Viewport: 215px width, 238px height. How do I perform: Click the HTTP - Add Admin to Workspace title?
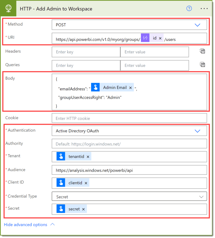tap(56, 9)
